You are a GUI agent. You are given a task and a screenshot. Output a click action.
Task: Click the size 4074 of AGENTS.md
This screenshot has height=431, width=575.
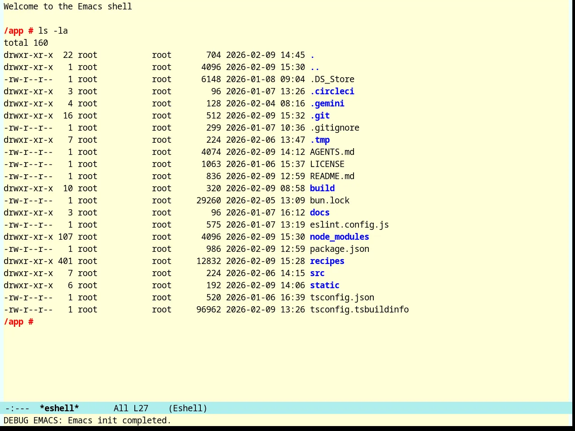coord(211,152)
